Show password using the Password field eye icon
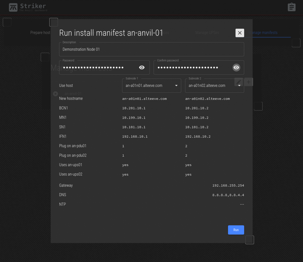This screenshot has width=303, height=262. [142, 68]
